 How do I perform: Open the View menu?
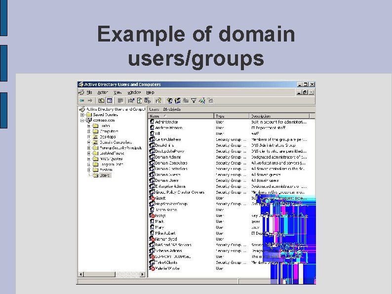point(118,92)
